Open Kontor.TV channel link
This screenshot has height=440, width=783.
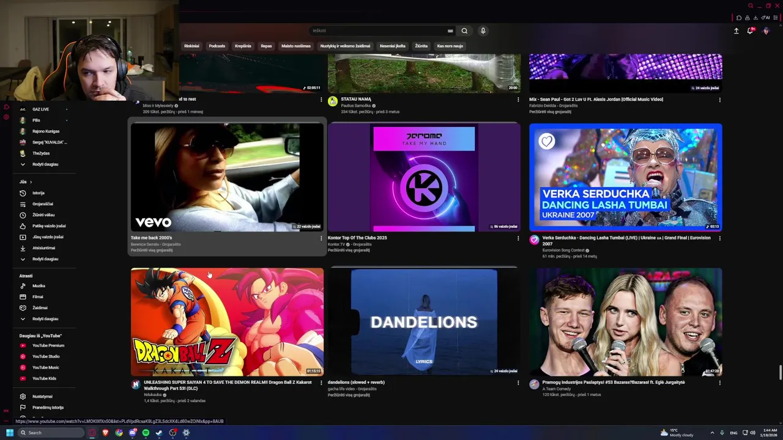(x=336, y=244)
